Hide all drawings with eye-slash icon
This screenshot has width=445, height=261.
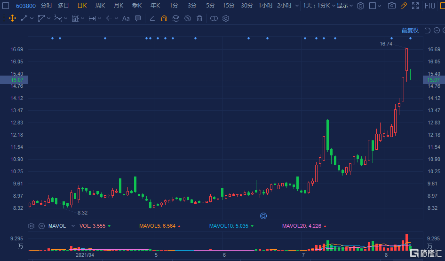pos(188,18)
